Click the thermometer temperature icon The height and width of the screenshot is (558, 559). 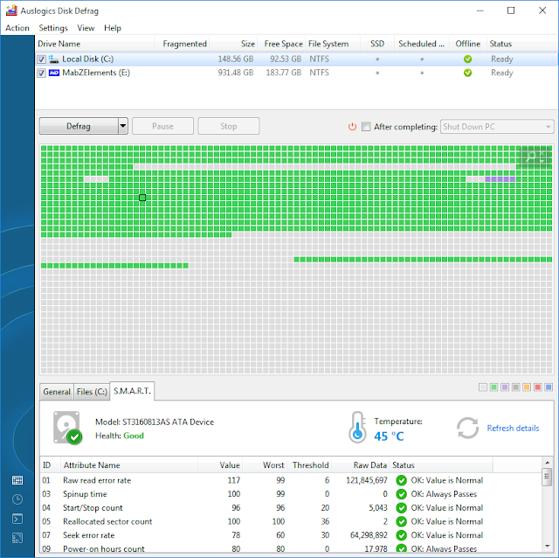pyautogui.click(x=357, y=428)
